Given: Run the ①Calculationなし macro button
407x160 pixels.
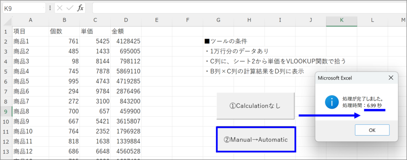Looking at the screenshot, I should click(x=256, y=106).
